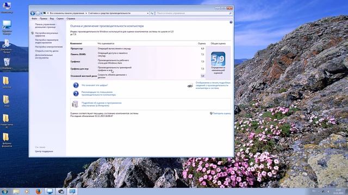Open the Файл menu
Image resolution: width=348 pixels, height=195 pixels.
coord(34,18)
